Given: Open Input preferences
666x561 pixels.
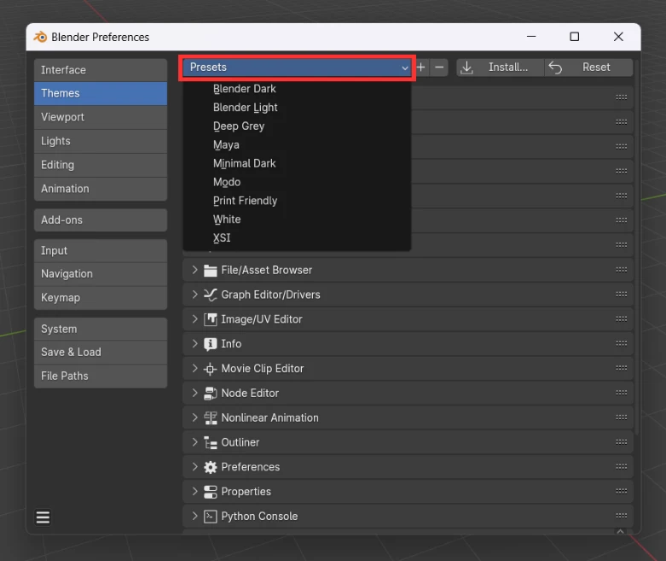Looking at the screenshot, I should point(101,250).
